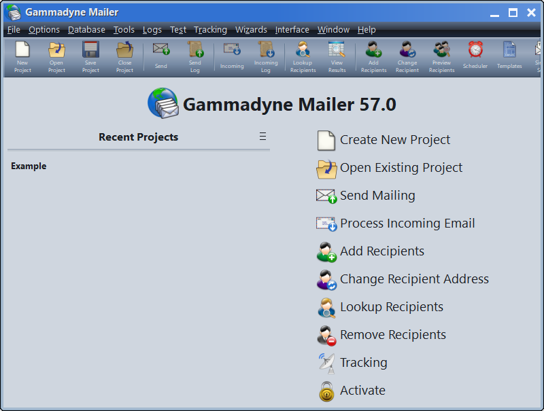544x411 pixels.
Task: Click the Send toolbar icon
Action: (x=160, y=57)
